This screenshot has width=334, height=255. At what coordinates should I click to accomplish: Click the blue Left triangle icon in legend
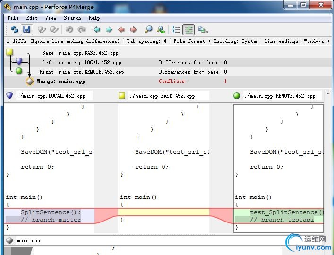pos(19,61)
